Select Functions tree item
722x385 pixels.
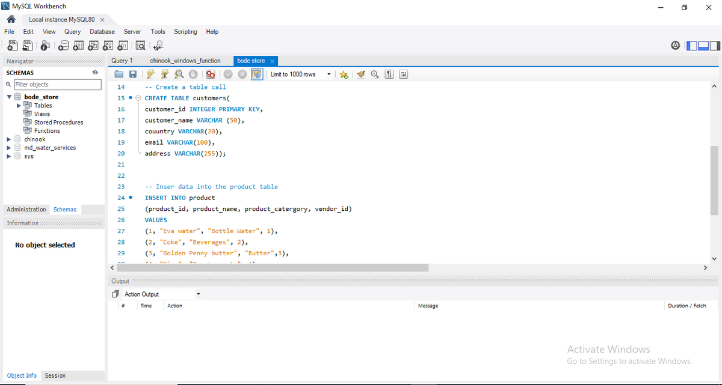pyautogui.click(x=47, y=130)
